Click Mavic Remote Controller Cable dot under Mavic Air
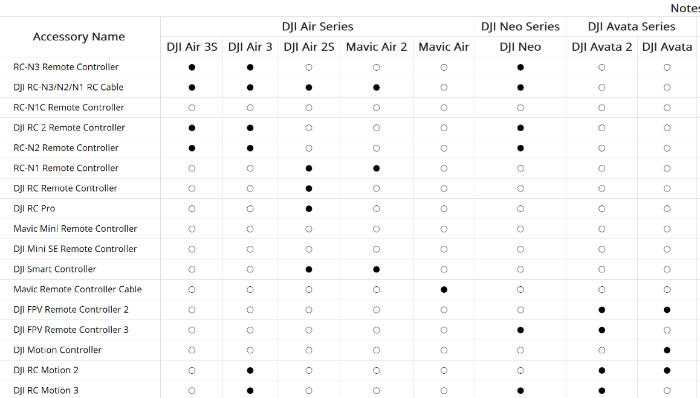 (444, 290)
